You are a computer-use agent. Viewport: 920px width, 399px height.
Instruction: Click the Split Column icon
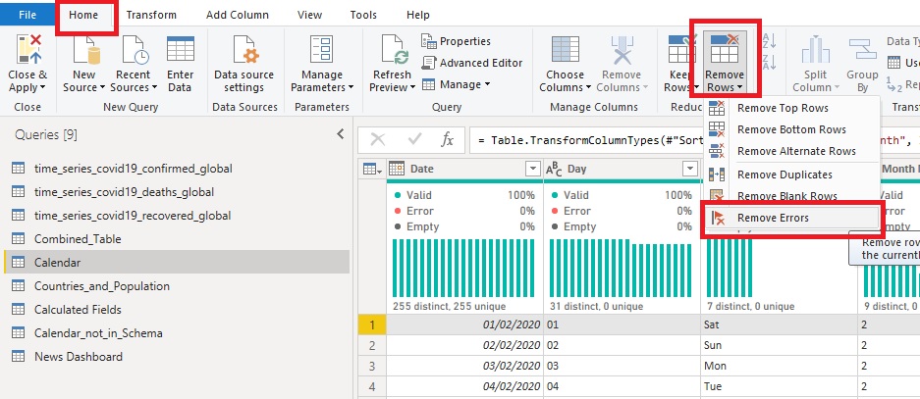click(x=815, y=49)
